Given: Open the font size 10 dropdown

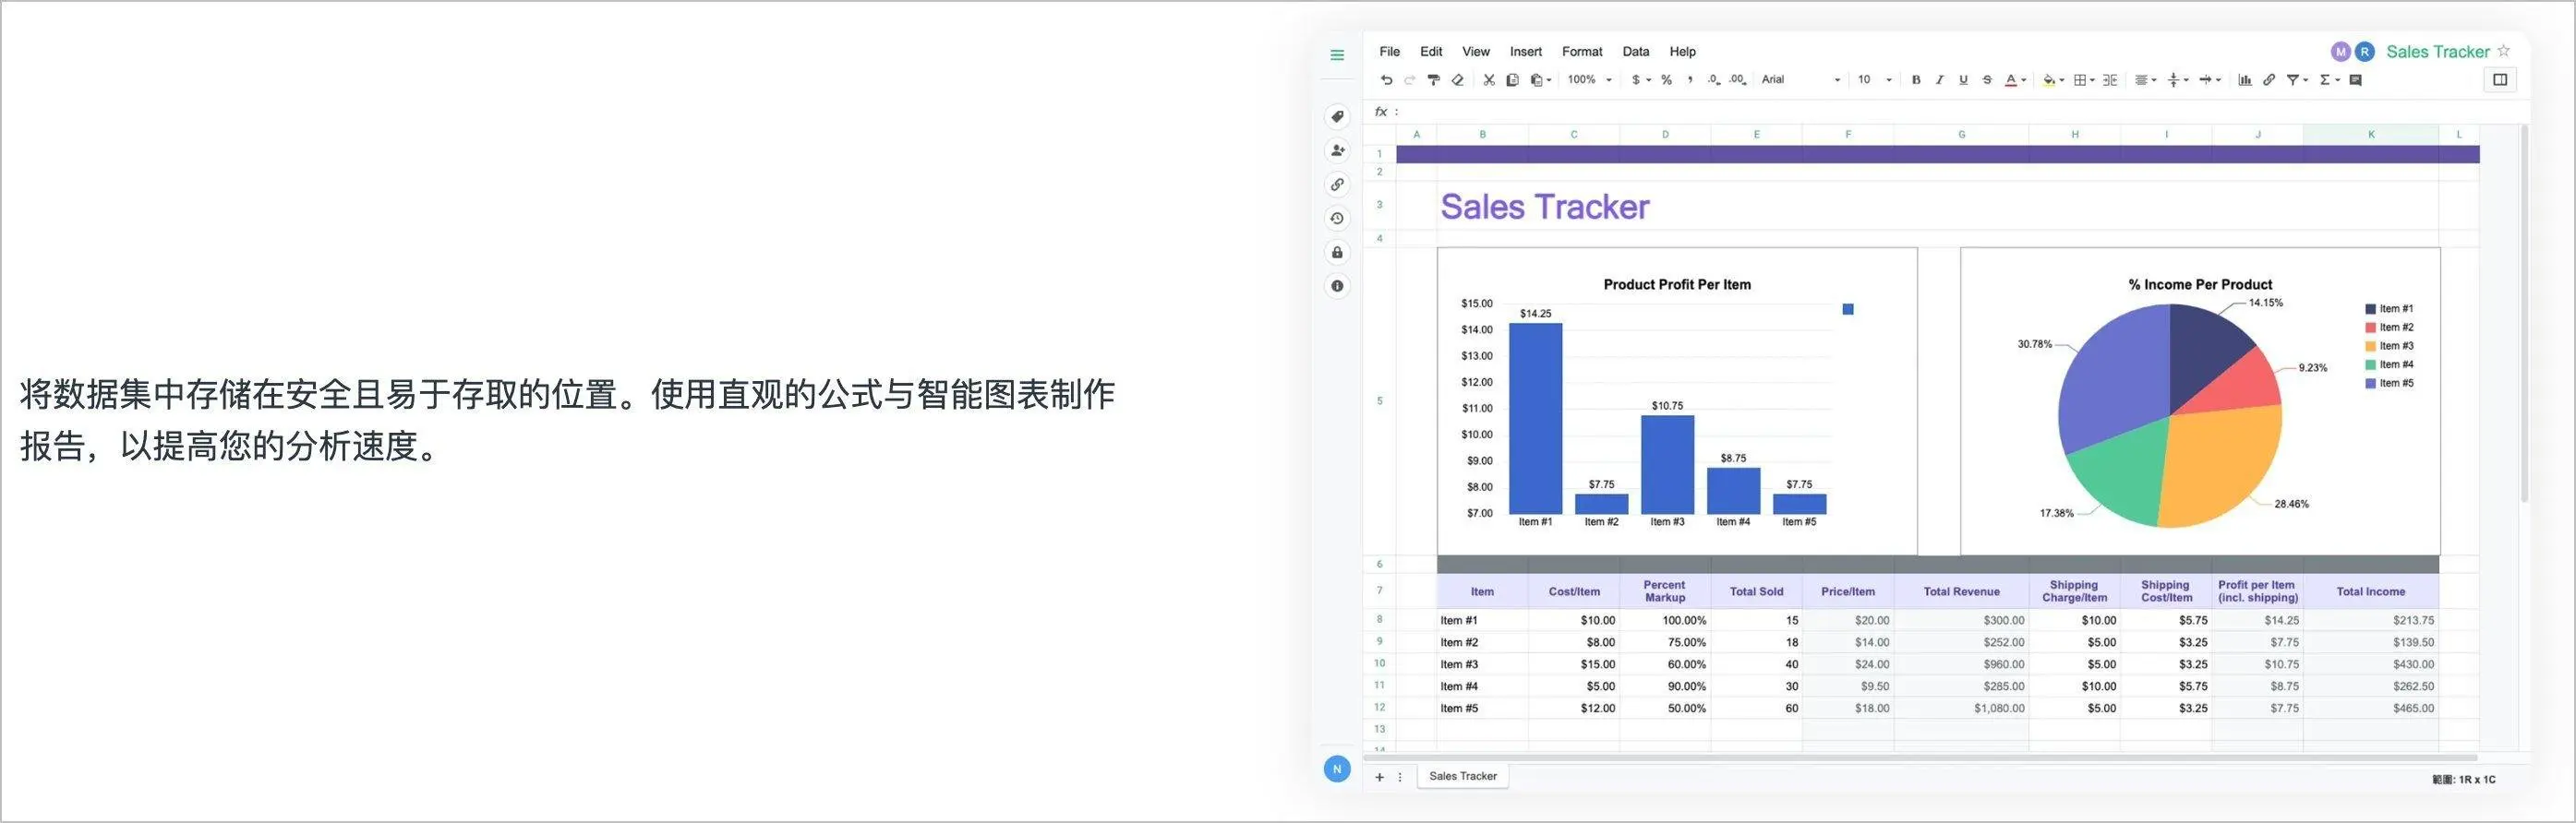Looking at the screenshot, I should pyautogui.click(x=1874, y=80).
